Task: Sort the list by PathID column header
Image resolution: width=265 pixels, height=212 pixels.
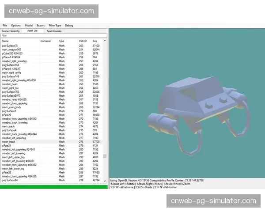Action: (83, 41)
